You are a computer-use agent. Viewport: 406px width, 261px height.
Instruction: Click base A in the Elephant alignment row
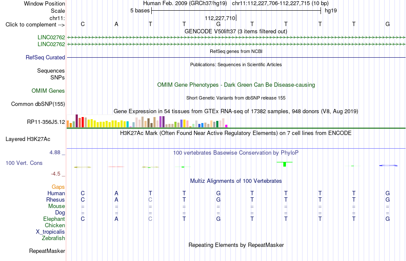[x=116, y=219]
